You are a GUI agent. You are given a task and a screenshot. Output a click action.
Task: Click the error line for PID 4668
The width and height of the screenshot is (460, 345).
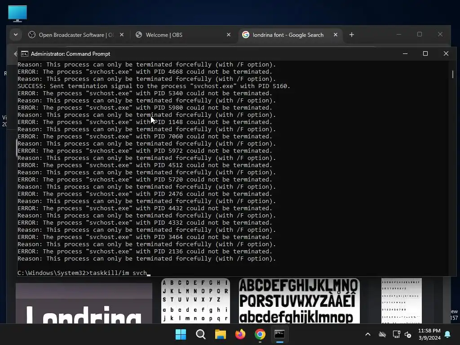point(145,71)
